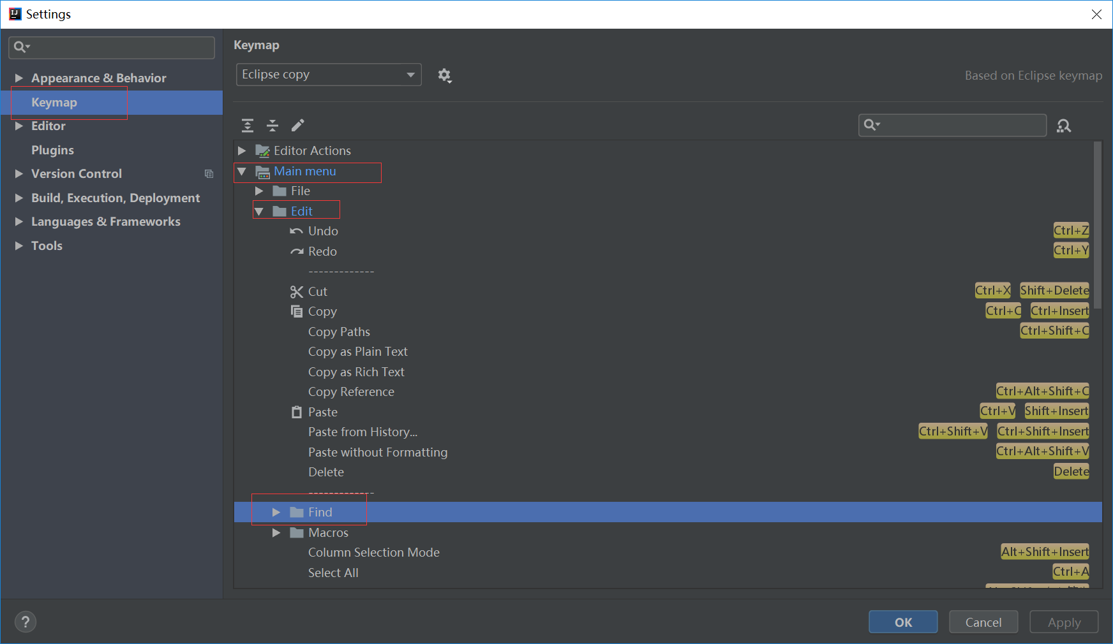Click the pencil Edit Shortcut icon
Viewport: 1113px width, 644px height.
pyautogui.click(x=298, y=125)
